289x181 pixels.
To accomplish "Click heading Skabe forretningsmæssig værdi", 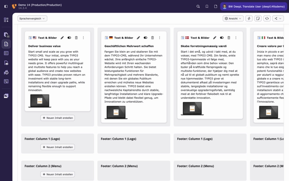I will (x=204, y=46).
